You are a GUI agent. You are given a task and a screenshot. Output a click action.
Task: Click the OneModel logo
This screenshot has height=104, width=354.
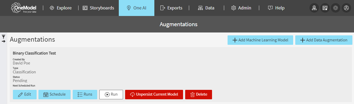click(x=24, y=8)
